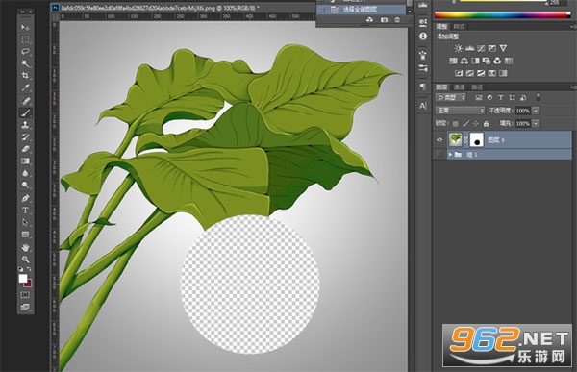Add a Hue/Saturation adjustment
The image size is (577, 372).
(453, 61)
